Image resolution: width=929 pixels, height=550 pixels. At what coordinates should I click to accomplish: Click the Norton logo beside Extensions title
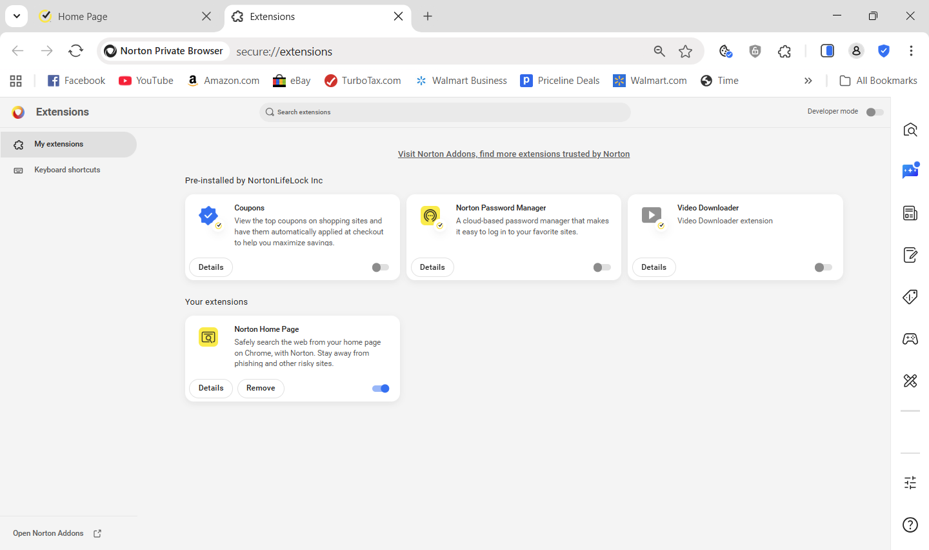(18, 112)
